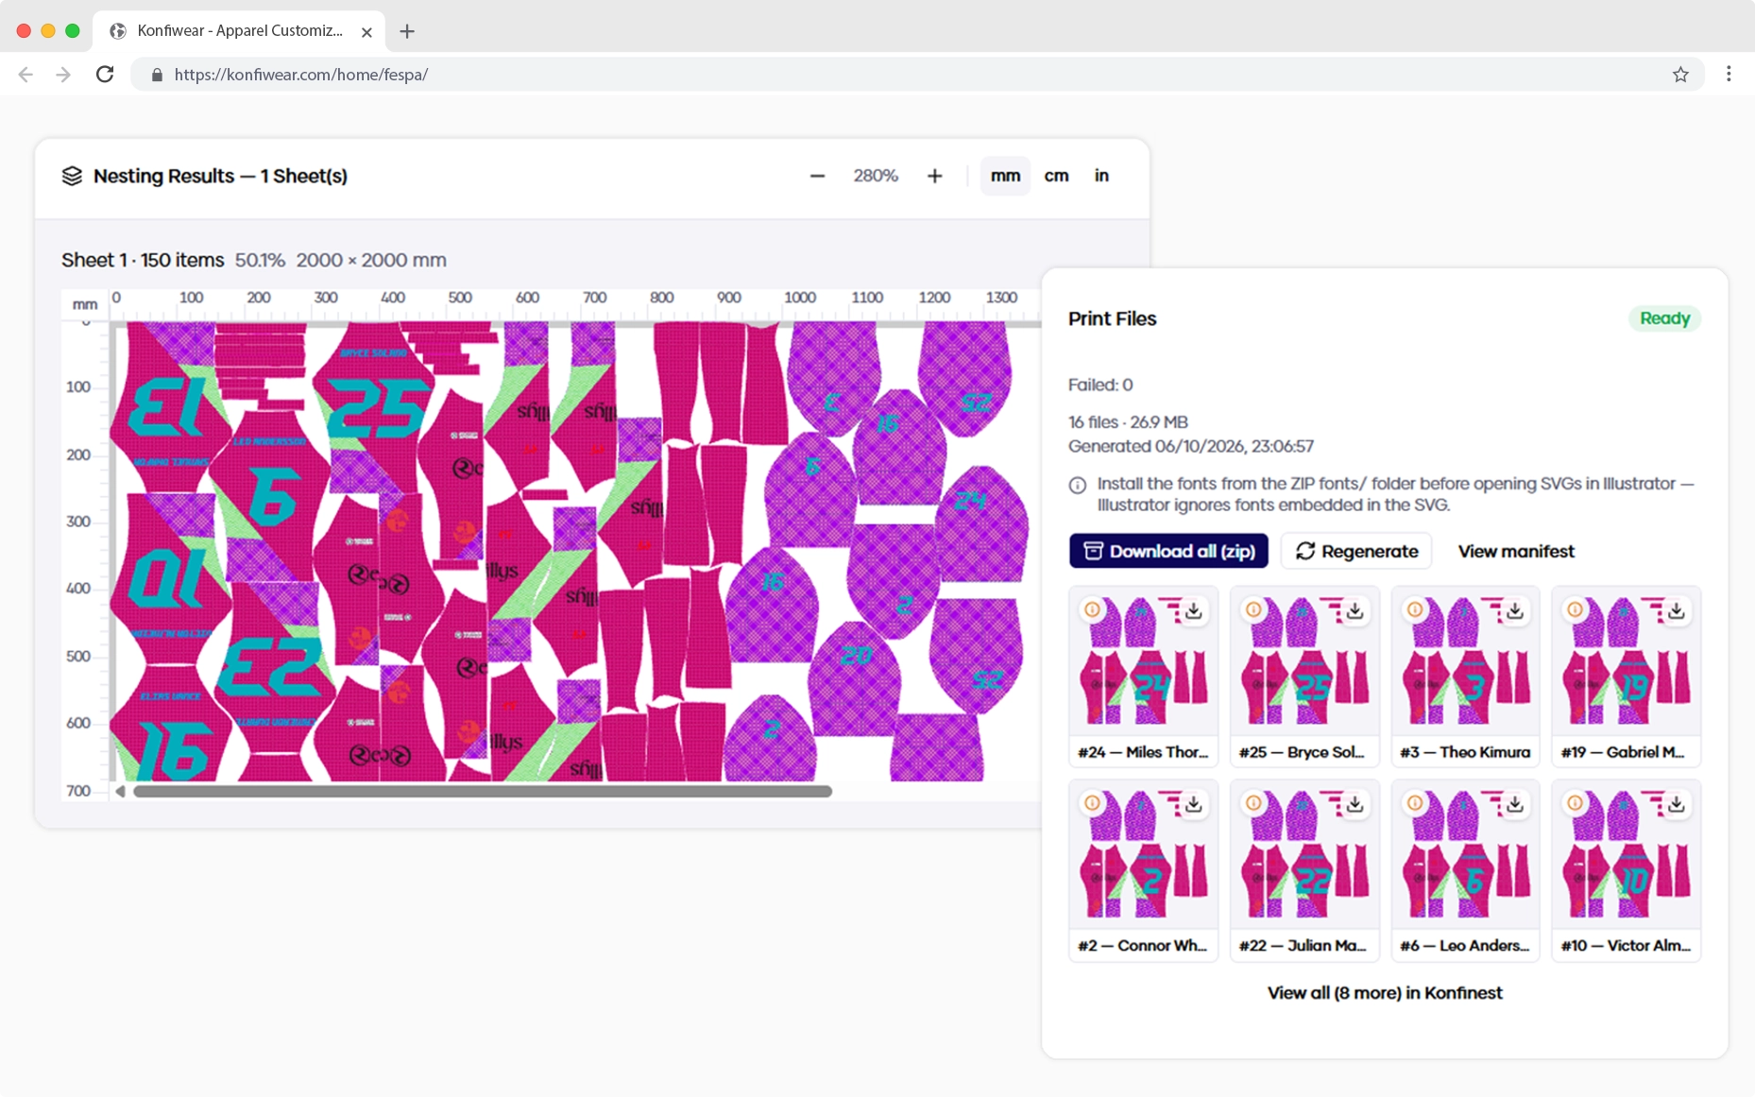Screen dimensions: 1755x1097
Task: Download the #3 Theo Kimura print file
Action: click(1515, 611)
